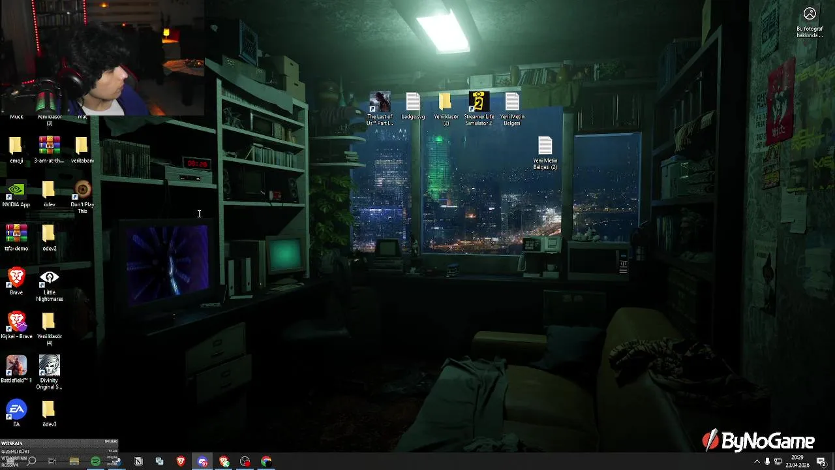
Task: Select the badge.svg file icon
Action: coord(413,106)
